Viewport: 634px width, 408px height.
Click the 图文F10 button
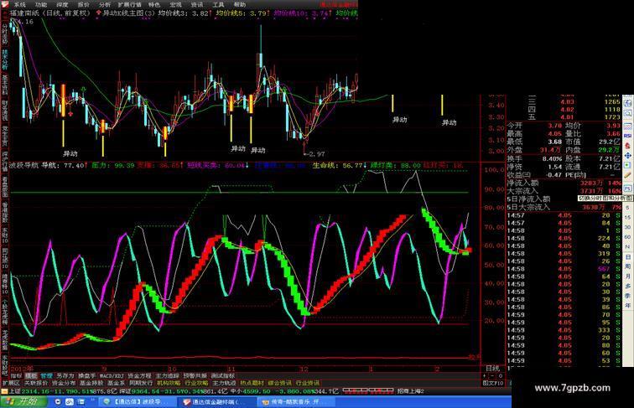pyautogui.click(x=493, y=383)
